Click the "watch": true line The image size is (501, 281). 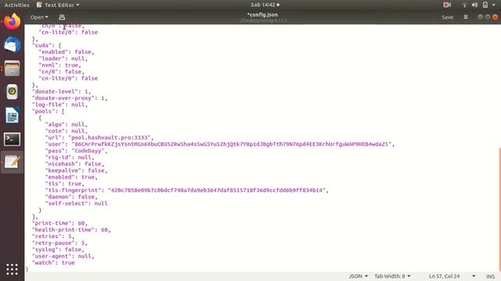click(53, 262)
